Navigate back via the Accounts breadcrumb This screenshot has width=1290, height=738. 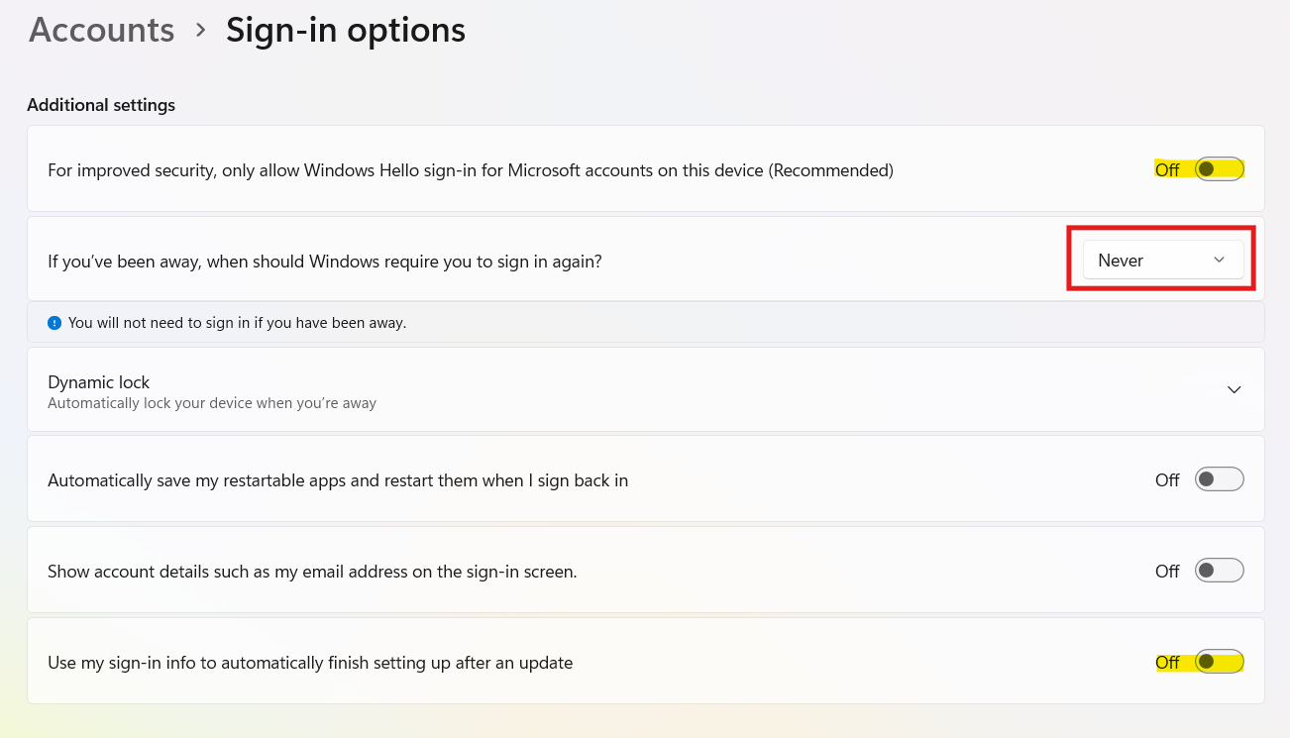[x=100, y=31]
